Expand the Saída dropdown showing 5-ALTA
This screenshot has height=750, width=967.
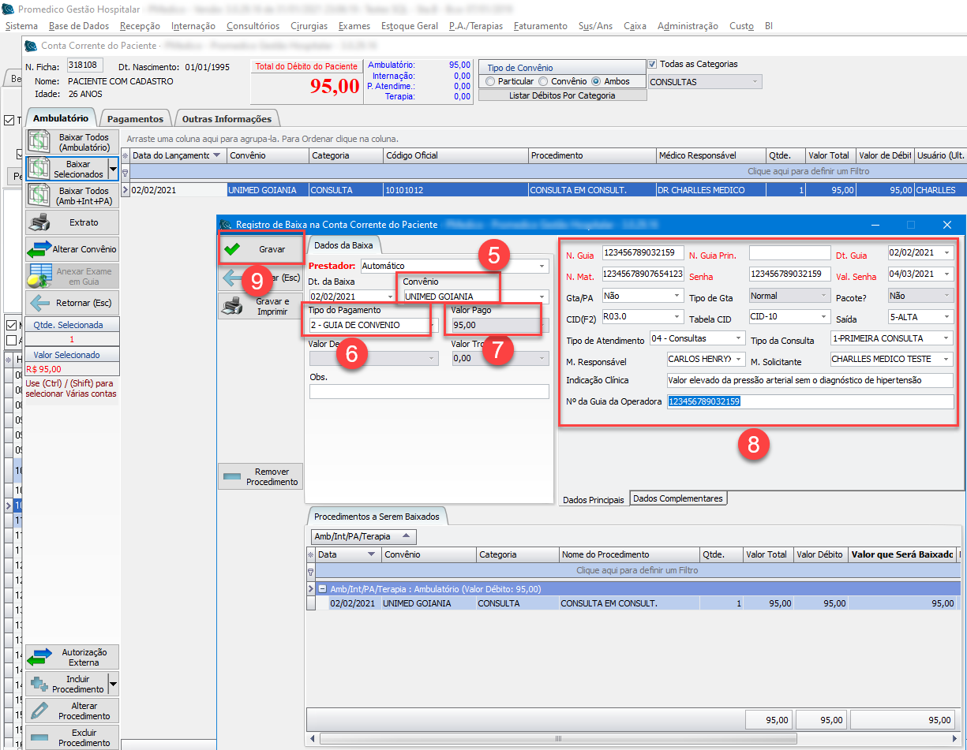coord(946,318)
